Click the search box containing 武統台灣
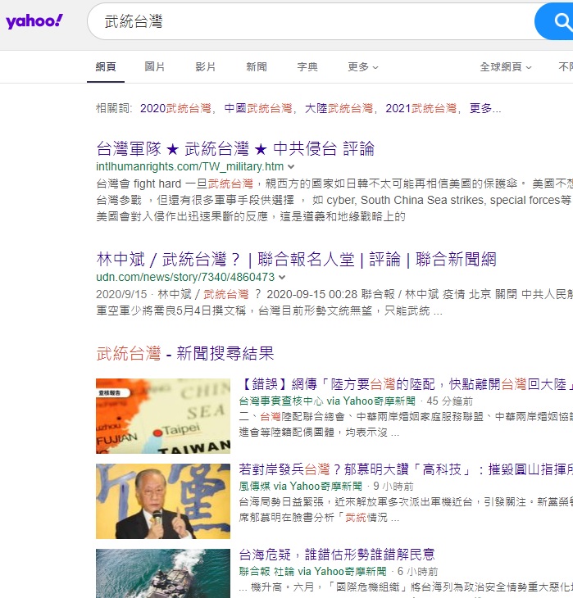The height and width of the screenshot is (598, 573). tap(312, 22)
